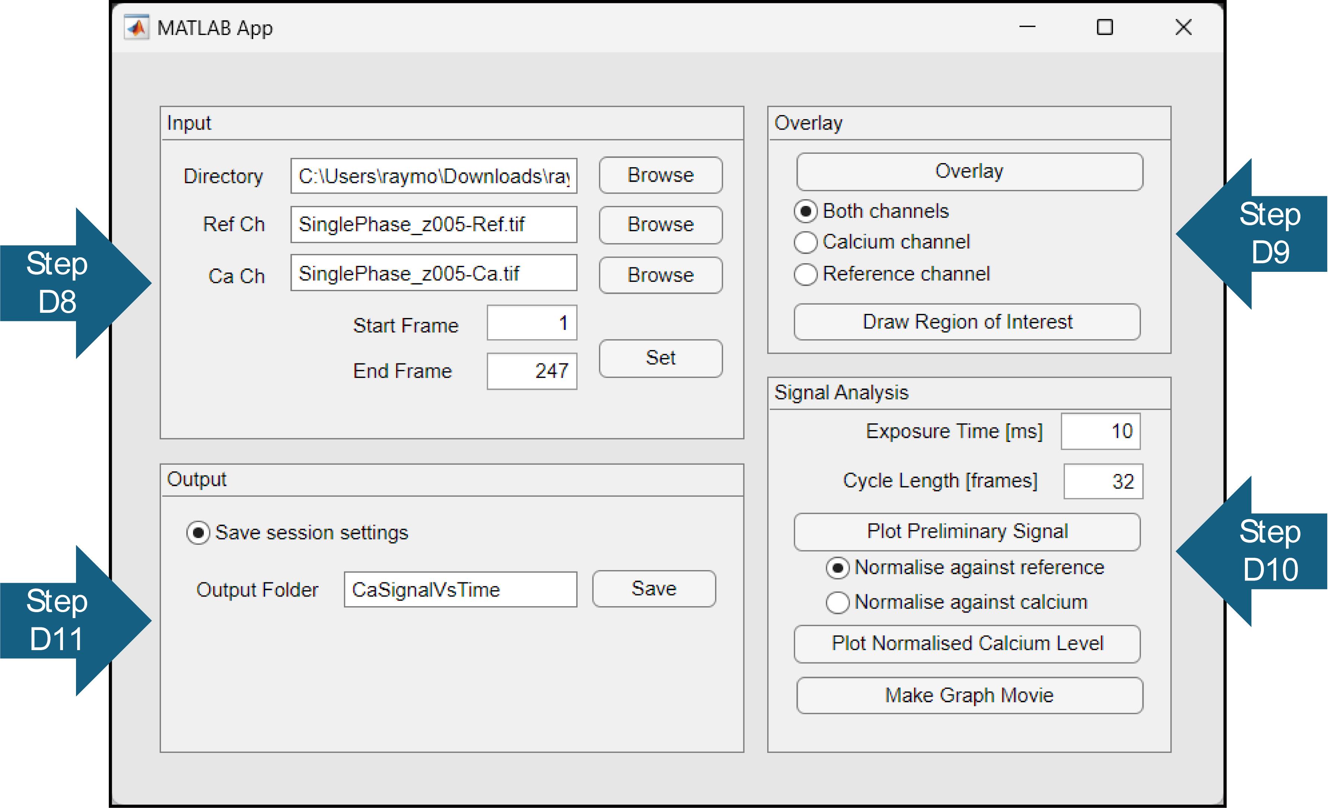
Task: Click Make Graph Movie button
Action: 970,696
